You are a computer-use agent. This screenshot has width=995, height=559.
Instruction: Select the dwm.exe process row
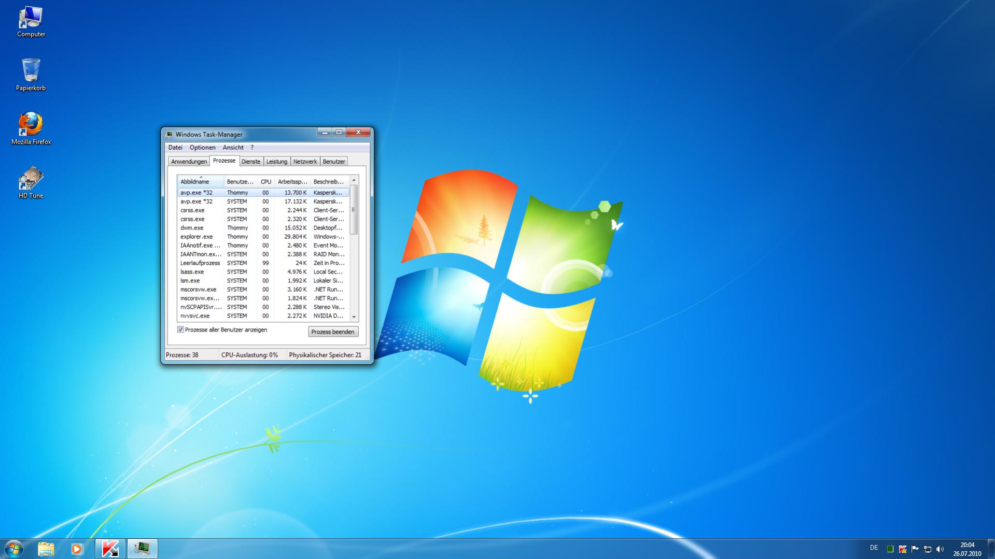tap(263, 228)
